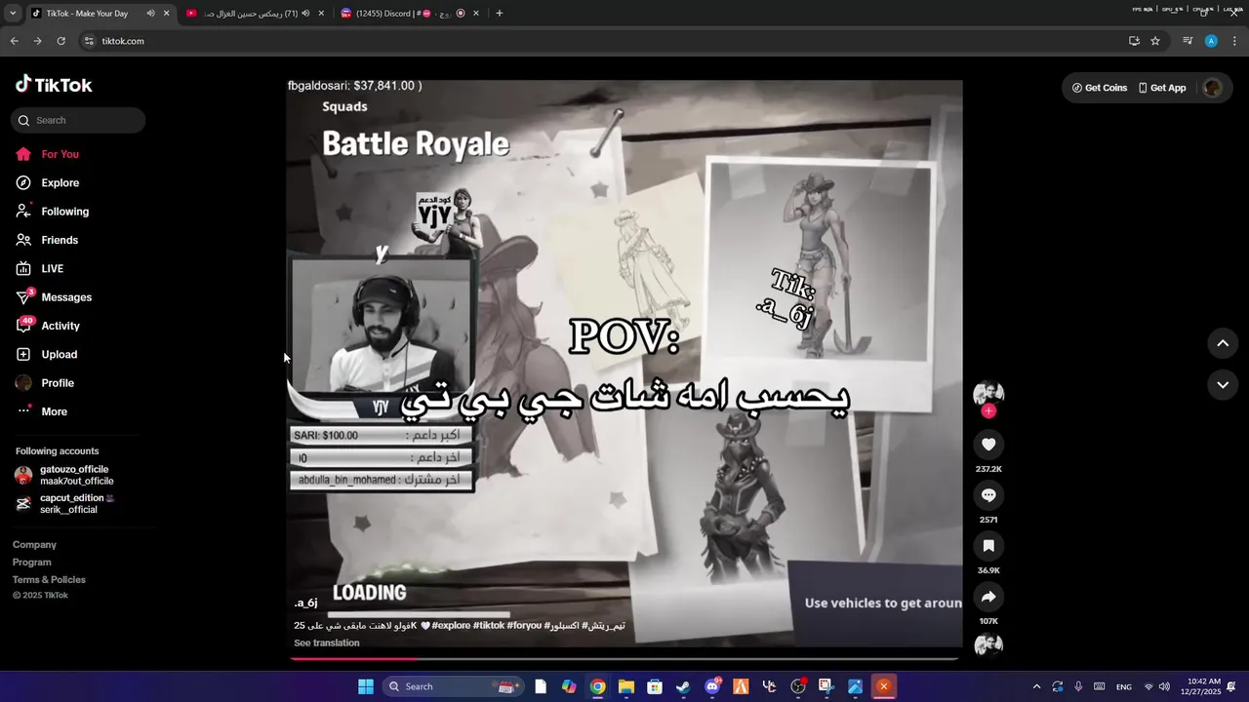This screenshot has height=702, width=1249.
Task: Click the Activity icon with 40 badge
Action: [x=24, y=325]
